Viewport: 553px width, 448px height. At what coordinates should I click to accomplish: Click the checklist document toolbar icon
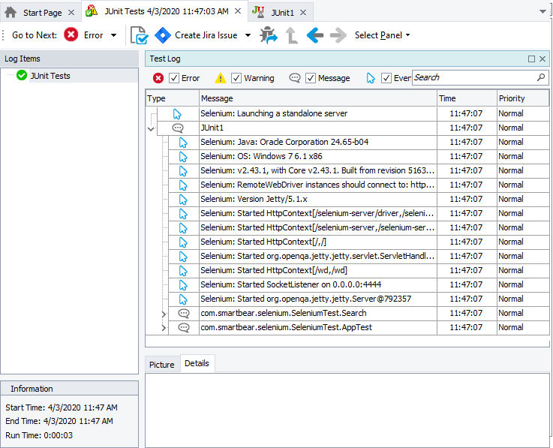click(139, 35)
